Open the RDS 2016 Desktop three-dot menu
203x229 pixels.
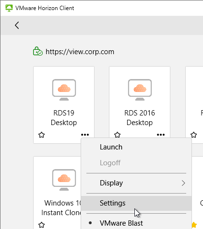(161, 135)
